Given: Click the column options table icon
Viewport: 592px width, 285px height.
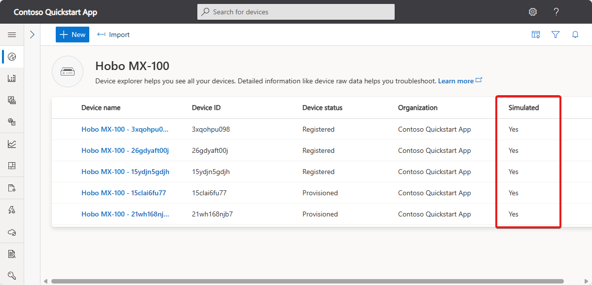Looking at the screenshot, I should [536, 35].
